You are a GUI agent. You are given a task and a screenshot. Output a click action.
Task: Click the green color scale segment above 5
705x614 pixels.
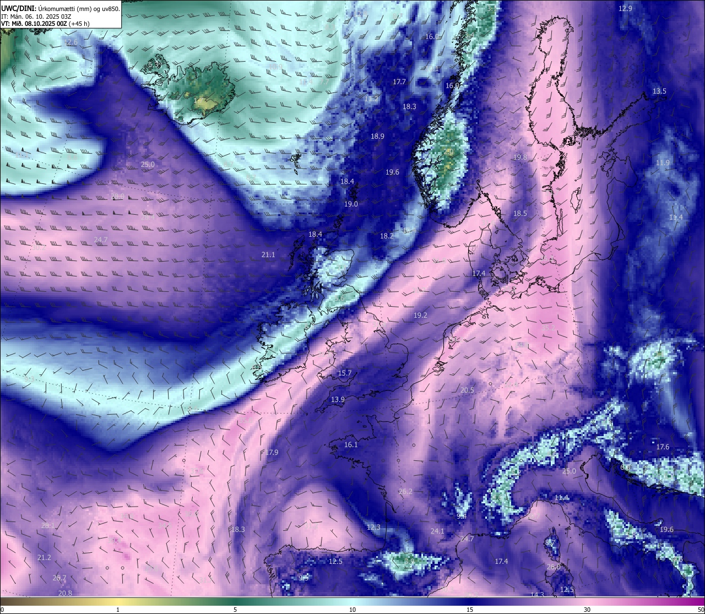tap(235, 601)
